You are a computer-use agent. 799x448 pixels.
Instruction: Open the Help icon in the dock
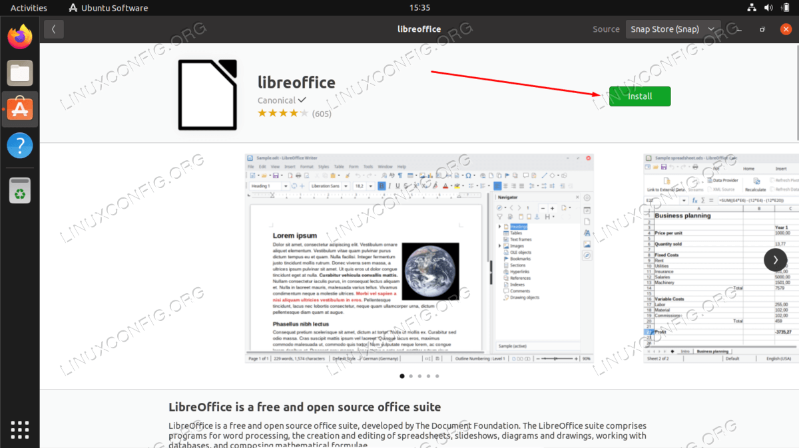[20, 145]
